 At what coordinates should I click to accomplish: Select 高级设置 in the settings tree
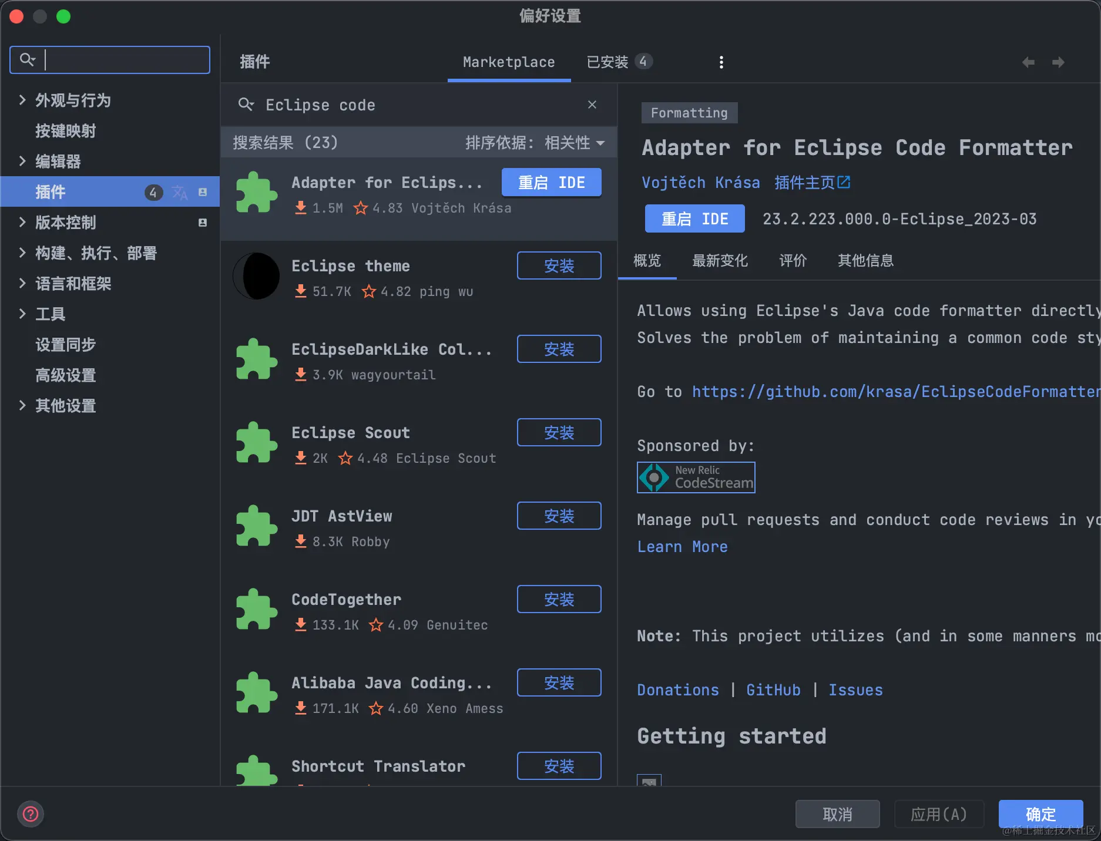tap(66, 375)
